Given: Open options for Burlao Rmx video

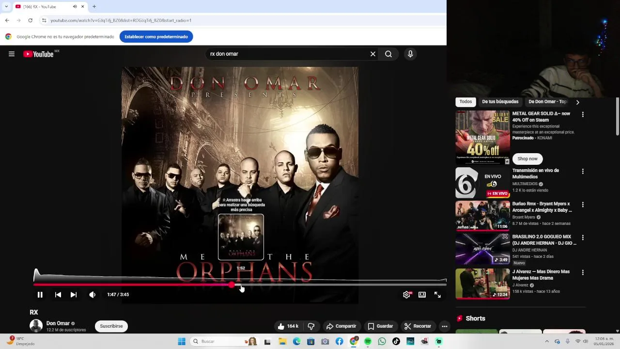Looking at the screenshot, I should pos(583,205).
